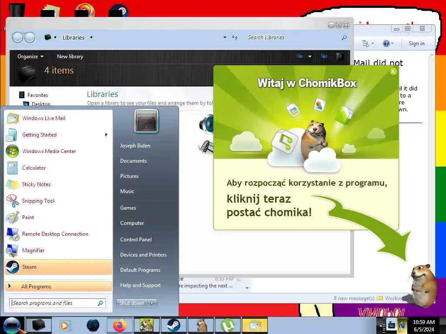Open Pictures from Start menu
446x334 pixels.
click(129, 176)
